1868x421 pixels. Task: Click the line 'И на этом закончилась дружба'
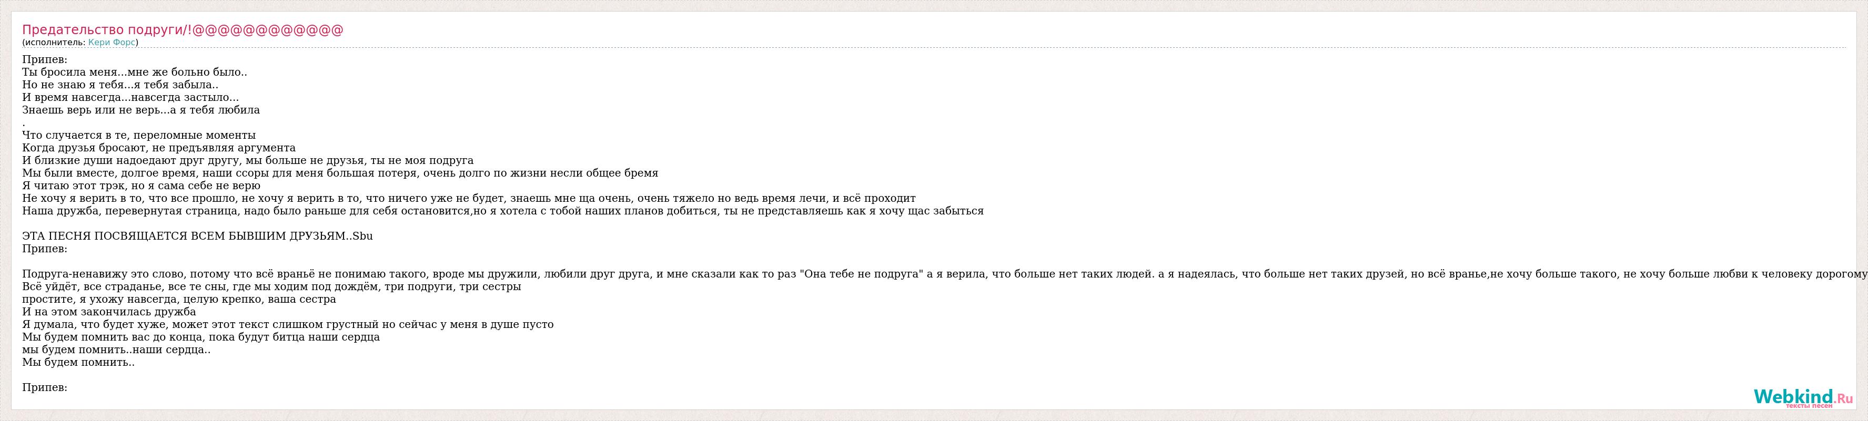(109, 312)
